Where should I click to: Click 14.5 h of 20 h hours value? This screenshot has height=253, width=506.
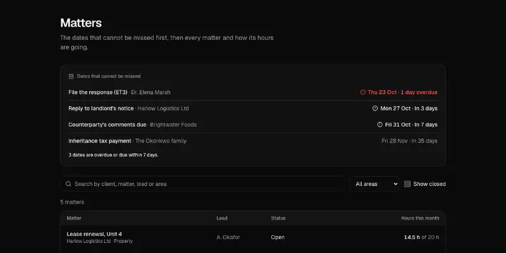(x=421, y=237)
